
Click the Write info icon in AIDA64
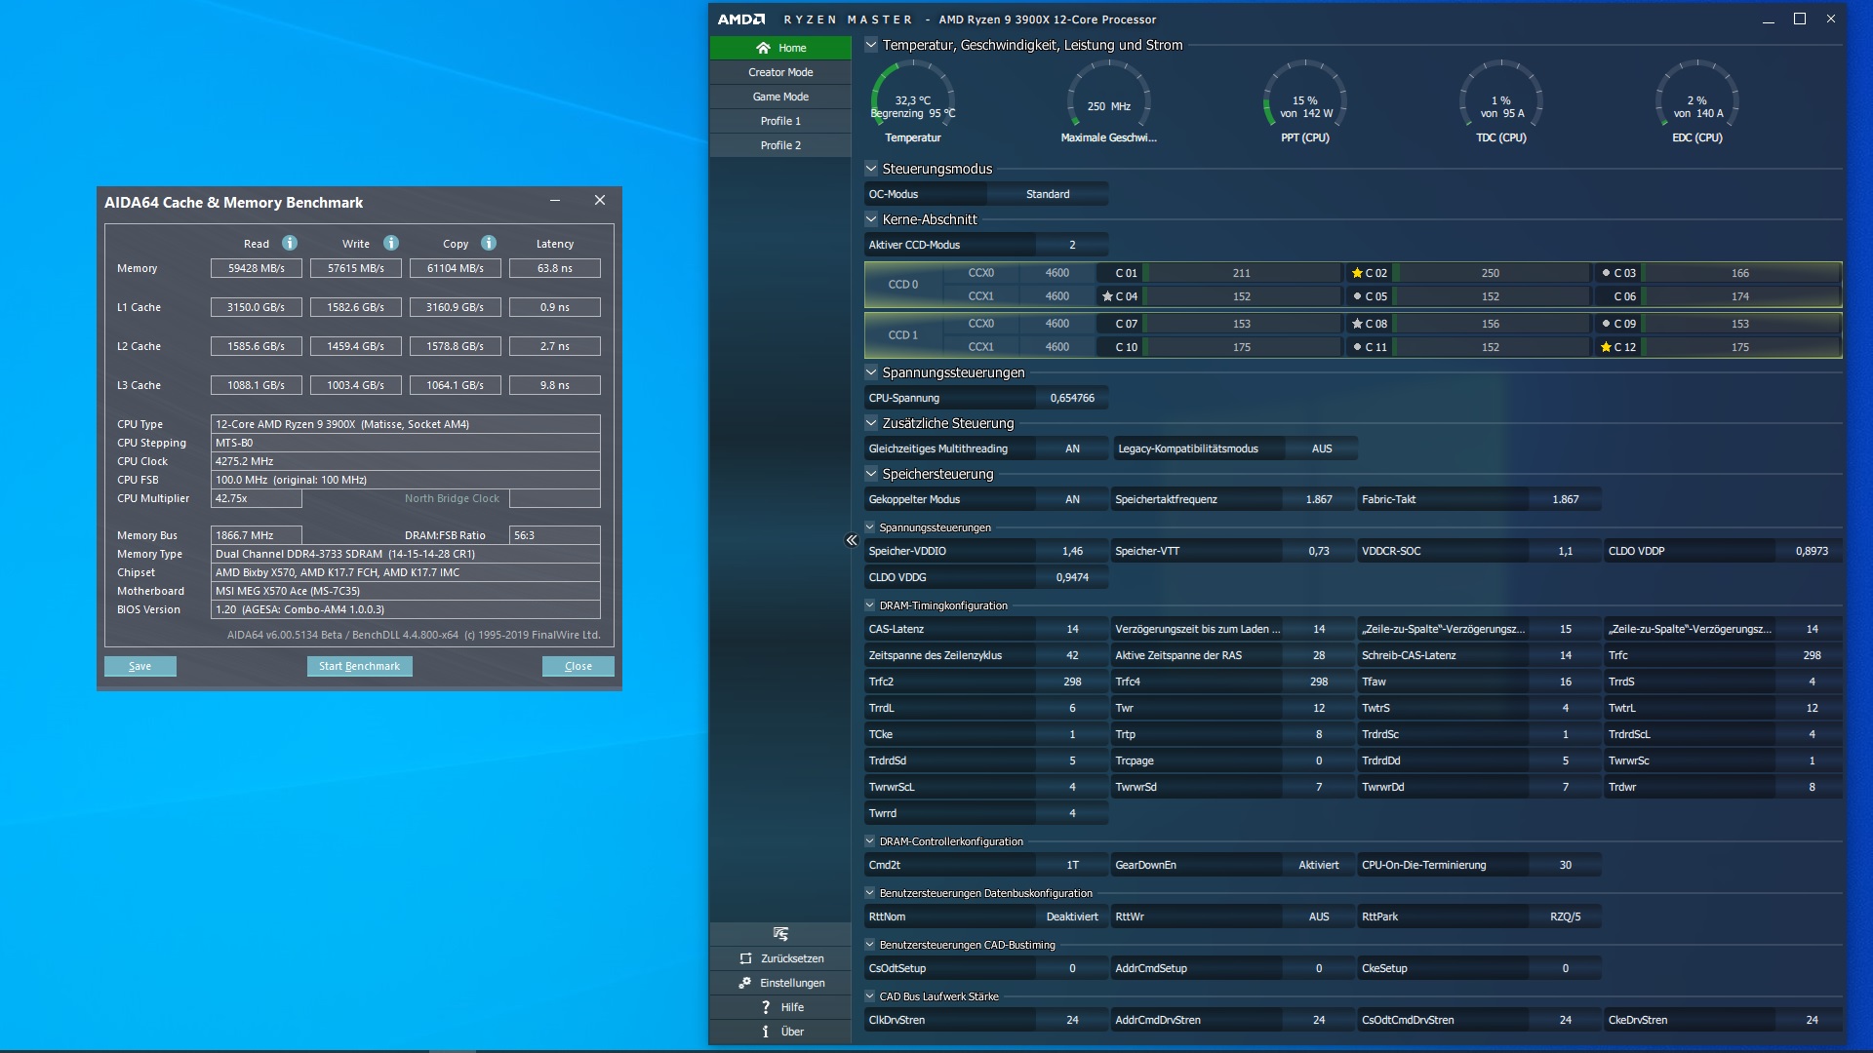pyautogui.click(x=391, y=243)
